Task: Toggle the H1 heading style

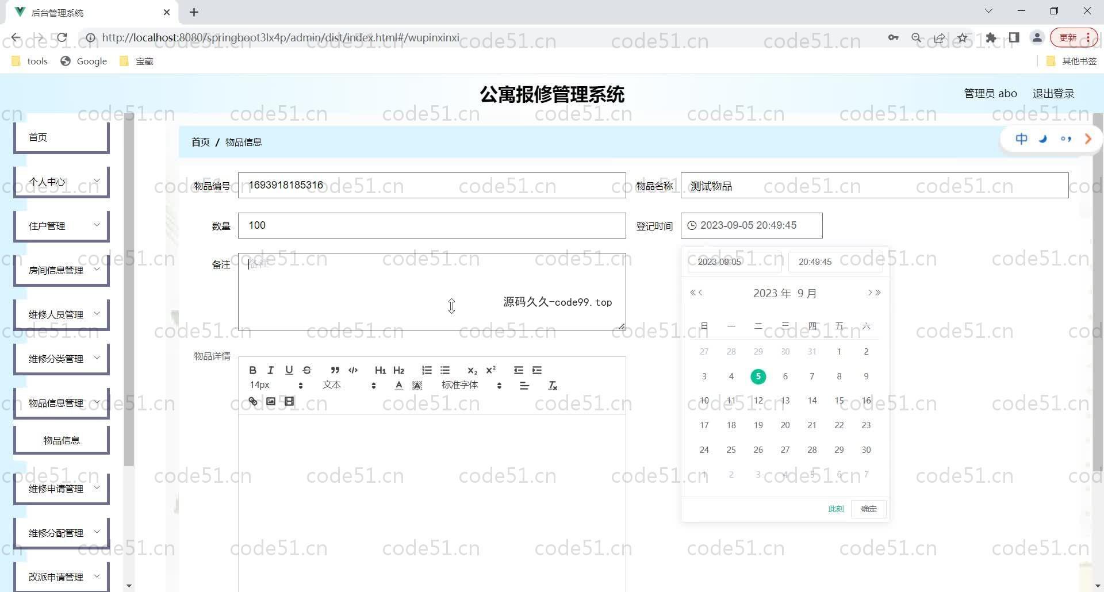Action: [x=380, y=370]
